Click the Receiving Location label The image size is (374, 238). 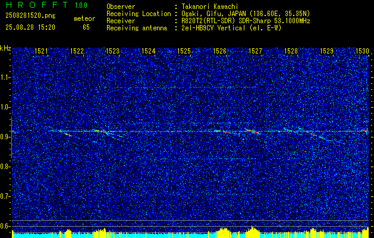click(139, 14)
